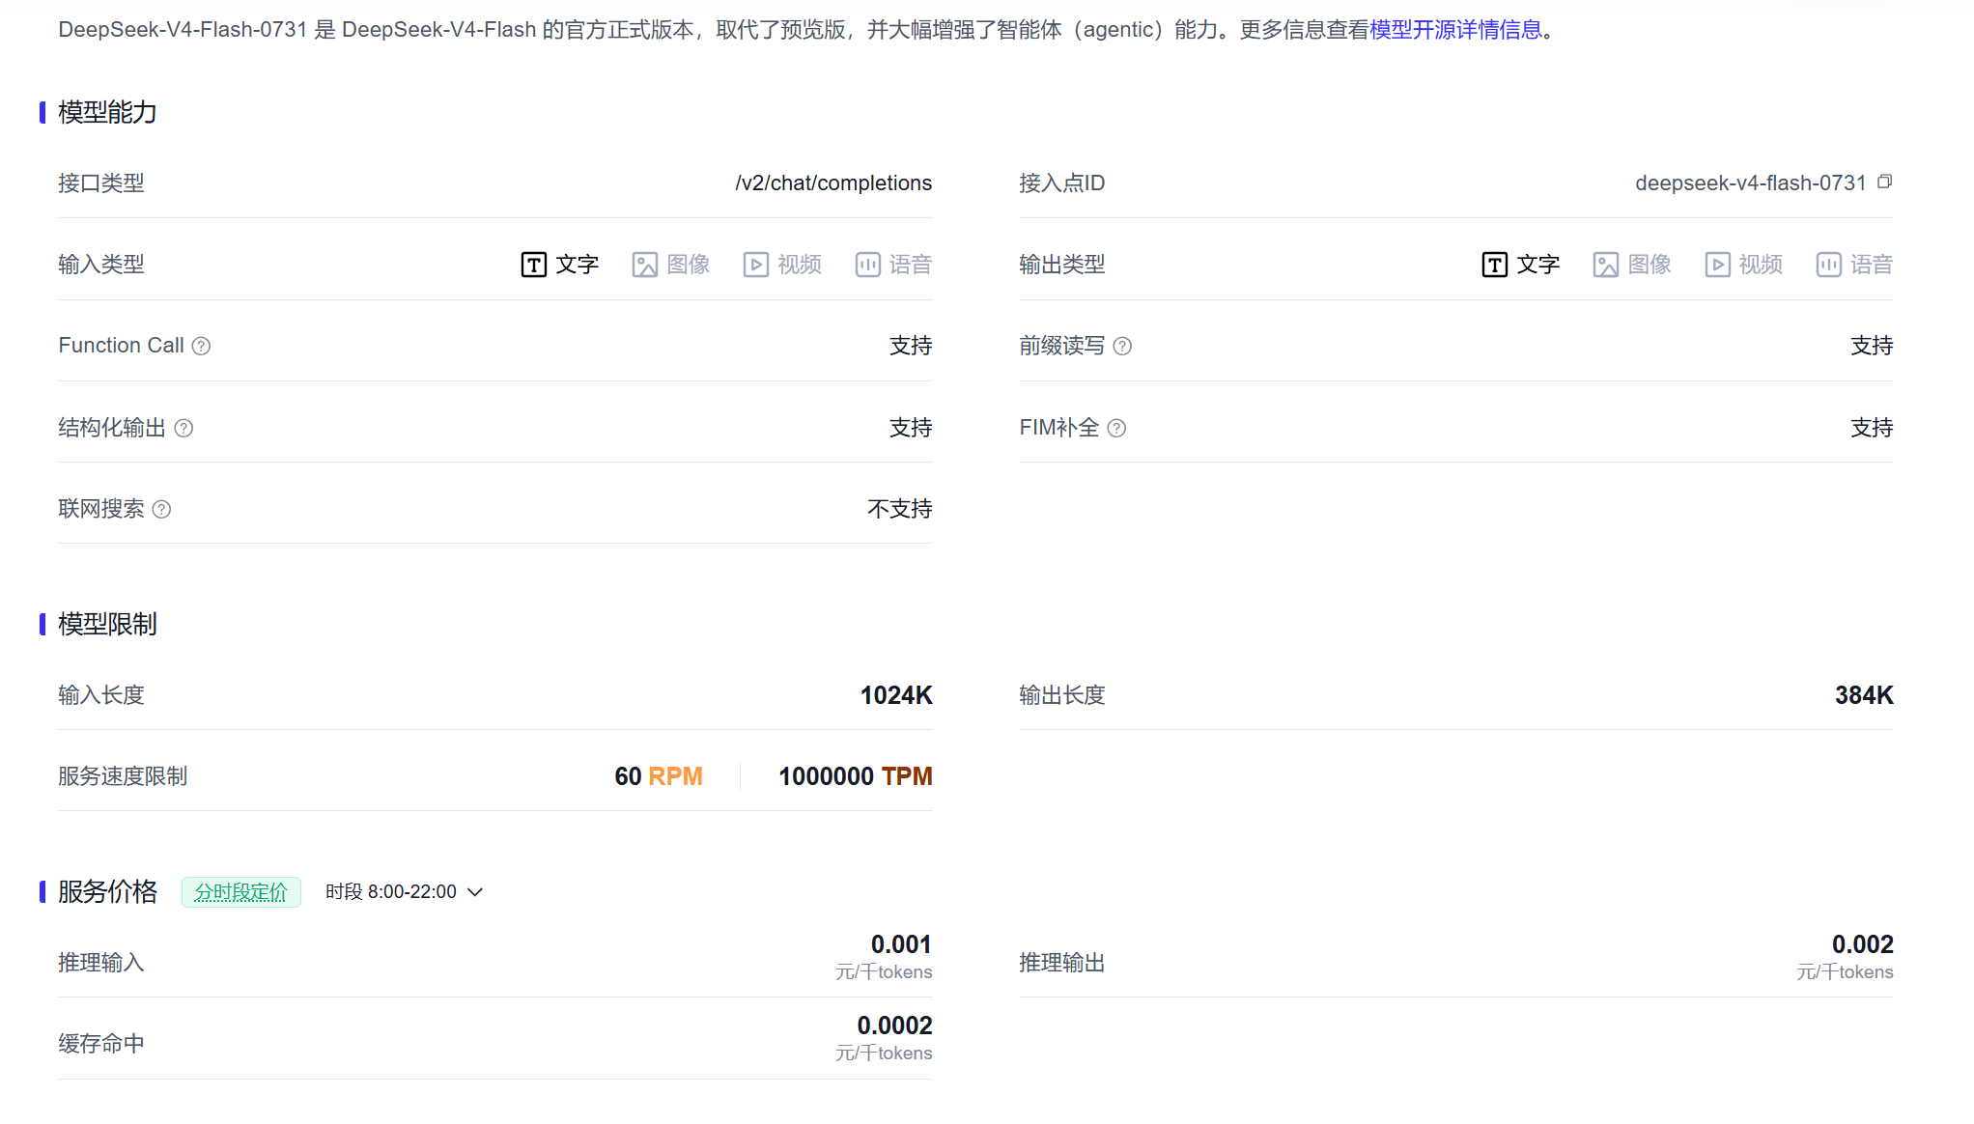Click the 0.001 推理输入 price
Screen dimensions: 1974x1124
[x=901, y=944]
